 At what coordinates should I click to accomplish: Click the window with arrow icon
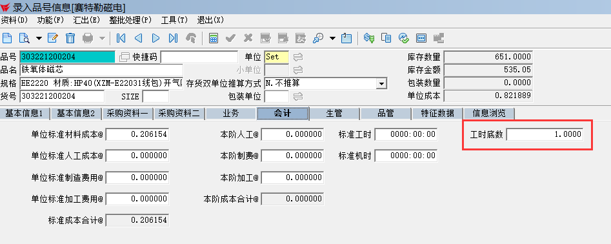click(x=283, y=38)
